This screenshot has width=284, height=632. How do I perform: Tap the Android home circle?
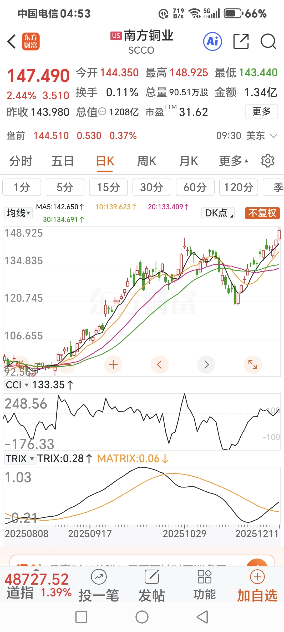pos(142,617)
